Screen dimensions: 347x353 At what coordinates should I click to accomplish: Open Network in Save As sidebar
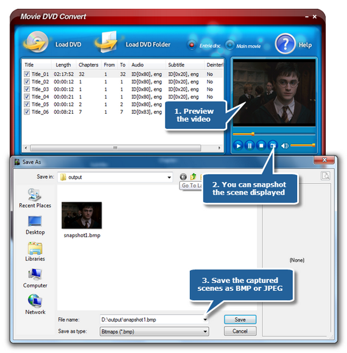[35, 304]
